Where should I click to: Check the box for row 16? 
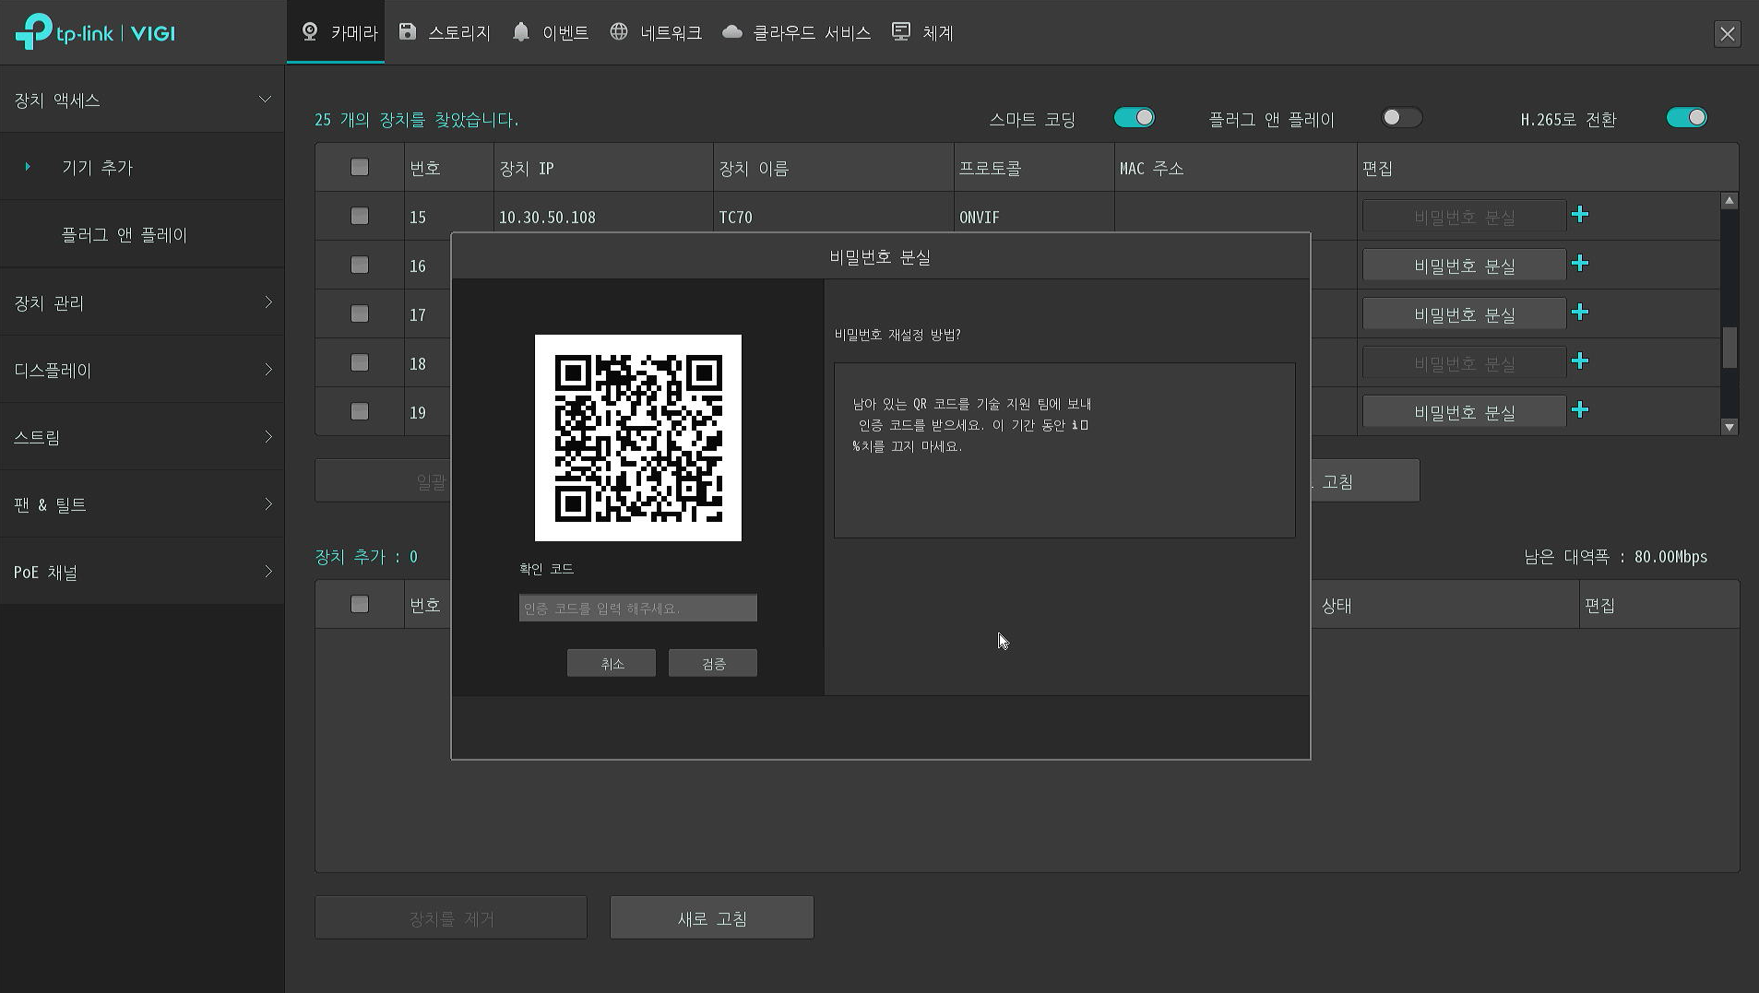(360, 265)
